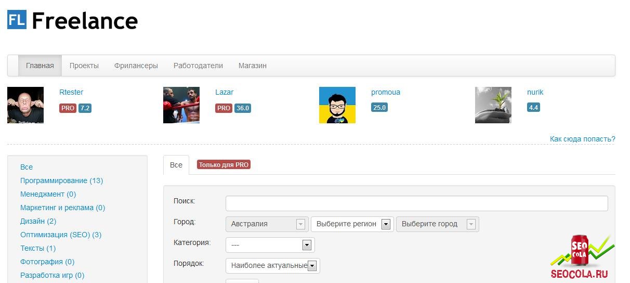Image resolution: width=630 pixels, height=283 pixels.
Task: Click nurik's plant avatar
Action: 493,105
